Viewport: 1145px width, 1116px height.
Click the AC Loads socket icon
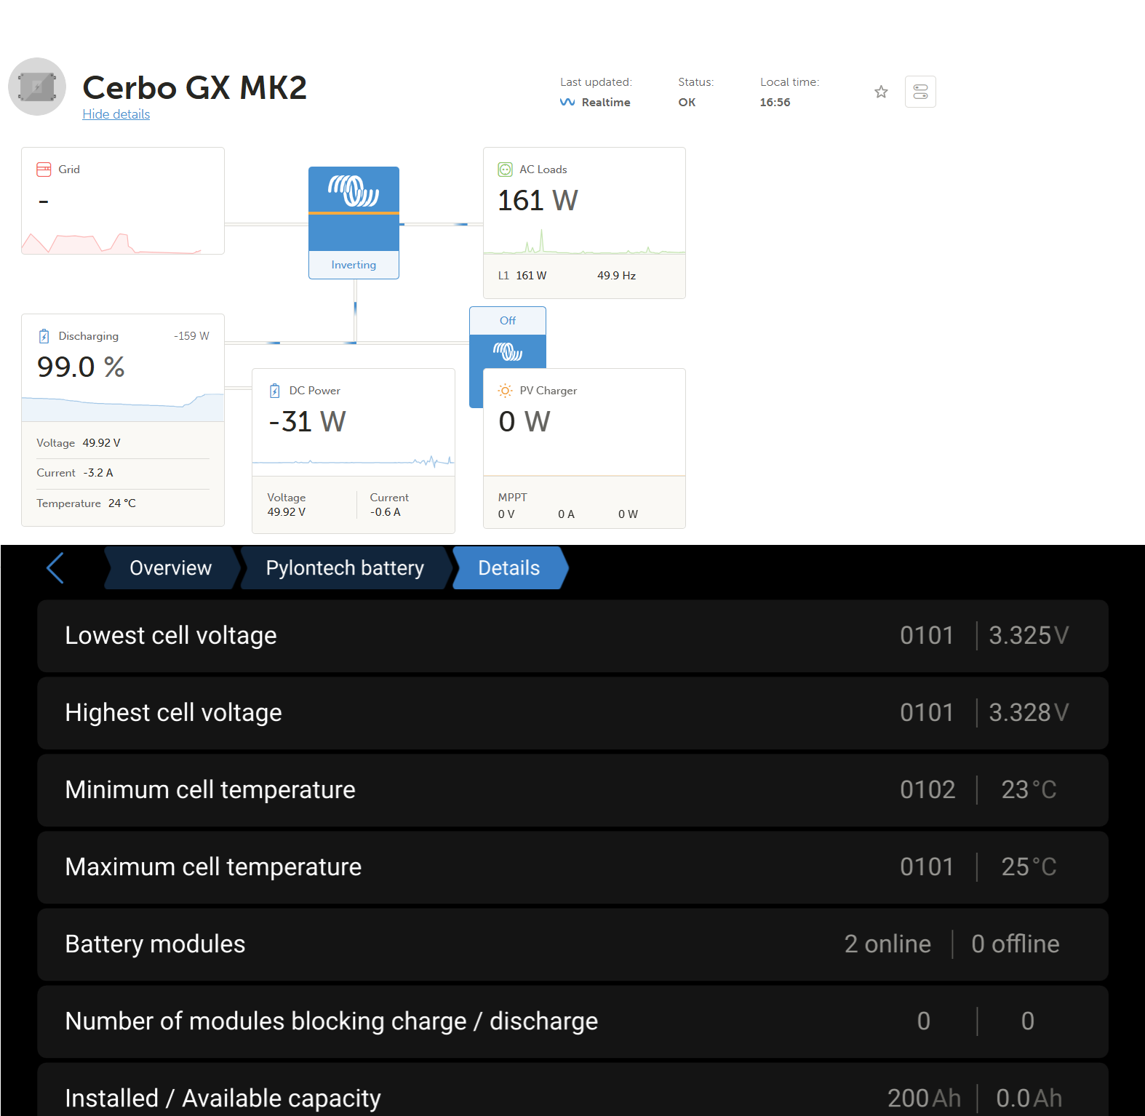pyautogui.click(x=505, y=170)
